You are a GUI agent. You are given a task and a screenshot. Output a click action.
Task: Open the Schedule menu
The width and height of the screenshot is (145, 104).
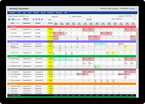(12, 13)
